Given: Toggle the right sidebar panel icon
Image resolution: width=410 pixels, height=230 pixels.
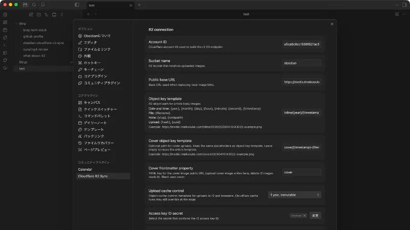Looking at the screenshot, I should tap(404, 5).
